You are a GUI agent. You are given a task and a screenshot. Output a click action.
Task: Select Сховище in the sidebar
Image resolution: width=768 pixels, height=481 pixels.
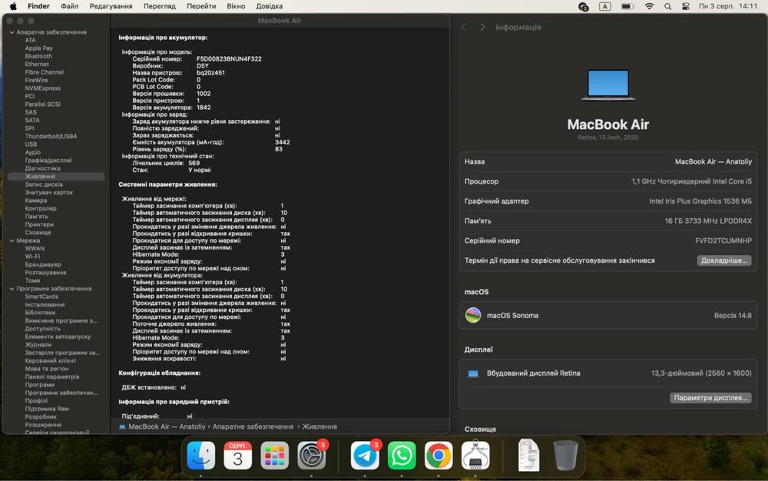[x=38, y=233]
